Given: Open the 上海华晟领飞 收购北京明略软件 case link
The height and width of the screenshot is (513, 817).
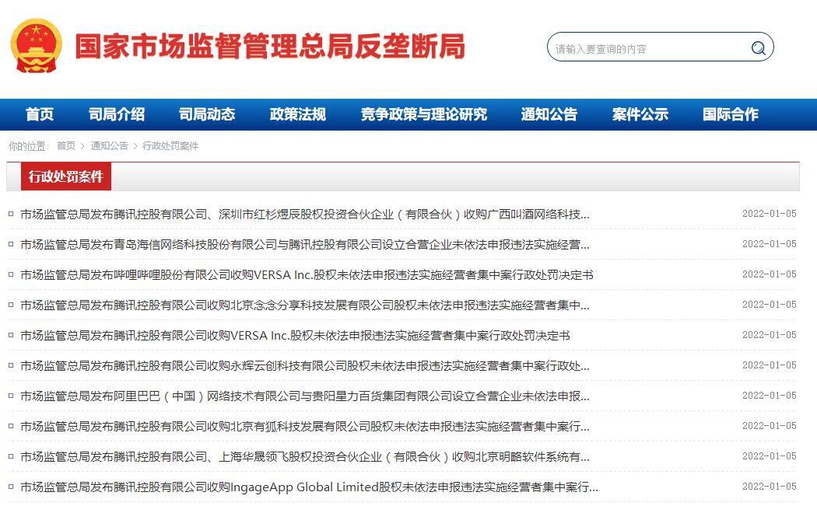Looking at the screenshot, I should [x=305, y=457].
